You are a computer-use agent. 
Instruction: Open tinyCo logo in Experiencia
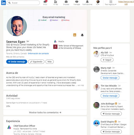pyautogui.click(x=9, y=127)
